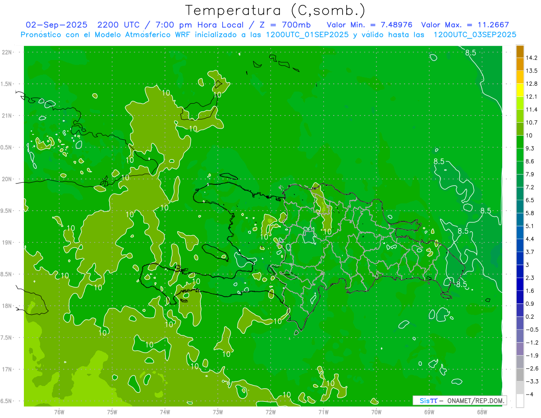Click the "5.8" color scale label
This screenshot has width=541, height=418.
[x=530, y=213]
